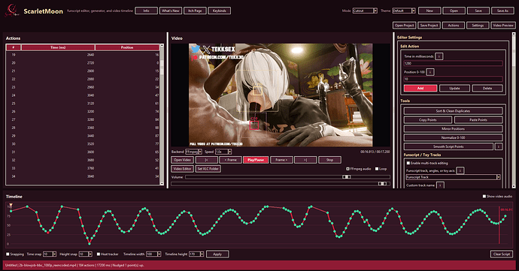Enable multi-track editing checkbox
Image resolution: width=519 pixels, height=271 pixels.
[408, 163]
